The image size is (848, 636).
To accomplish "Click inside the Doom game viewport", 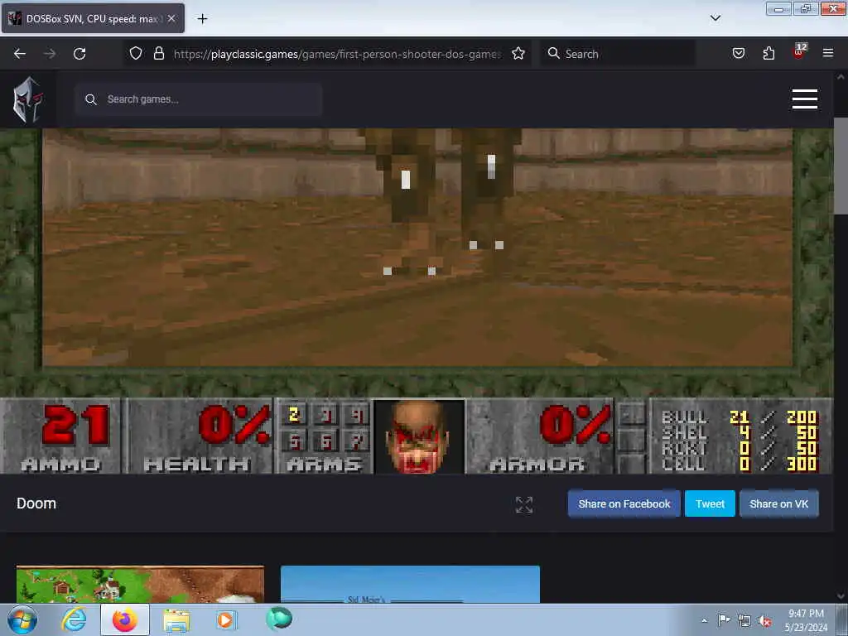I will 417,247.
